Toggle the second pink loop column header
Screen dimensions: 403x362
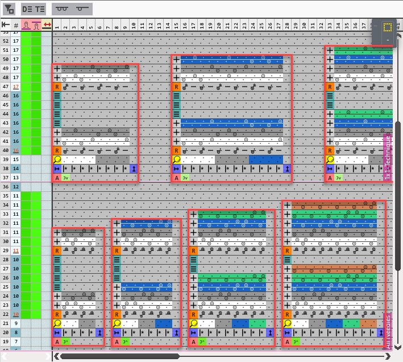click(36, 25)
